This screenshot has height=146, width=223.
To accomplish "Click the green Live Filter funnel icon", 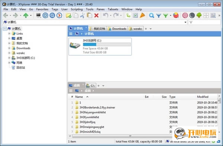I will [x=166, y=15].
